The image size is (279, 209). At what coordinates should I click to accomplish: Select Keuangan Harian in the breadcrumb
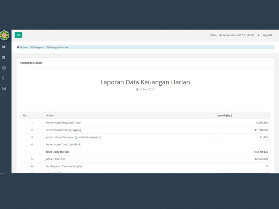pyautogui.click(x=58, y=47)
